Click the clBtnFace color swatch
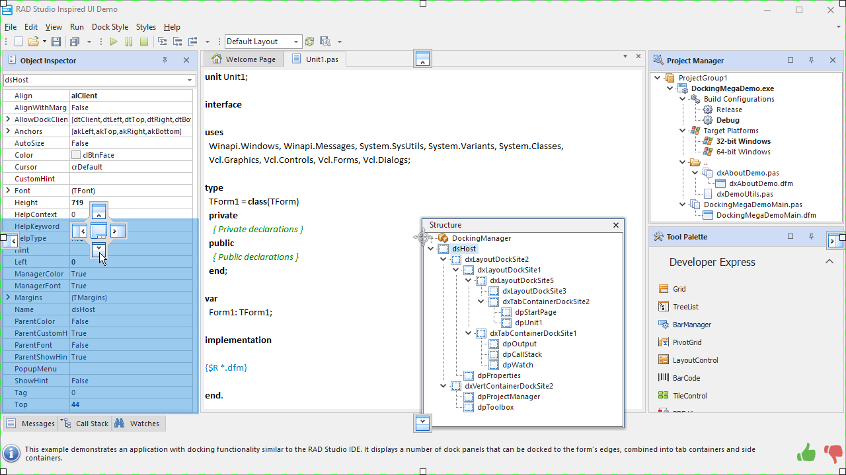The height and width of the screenshot is (475, 846). pos(76,155)
